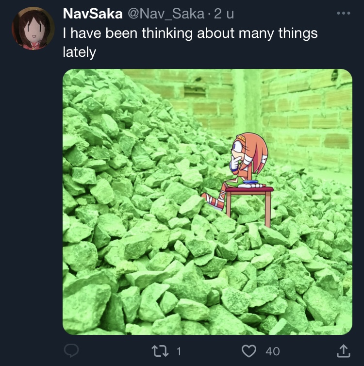This screenshot has height=366, width=364.
Task: Click the word "lately" in the tweet
Action: pyautogui.click(x=80, y=52)
